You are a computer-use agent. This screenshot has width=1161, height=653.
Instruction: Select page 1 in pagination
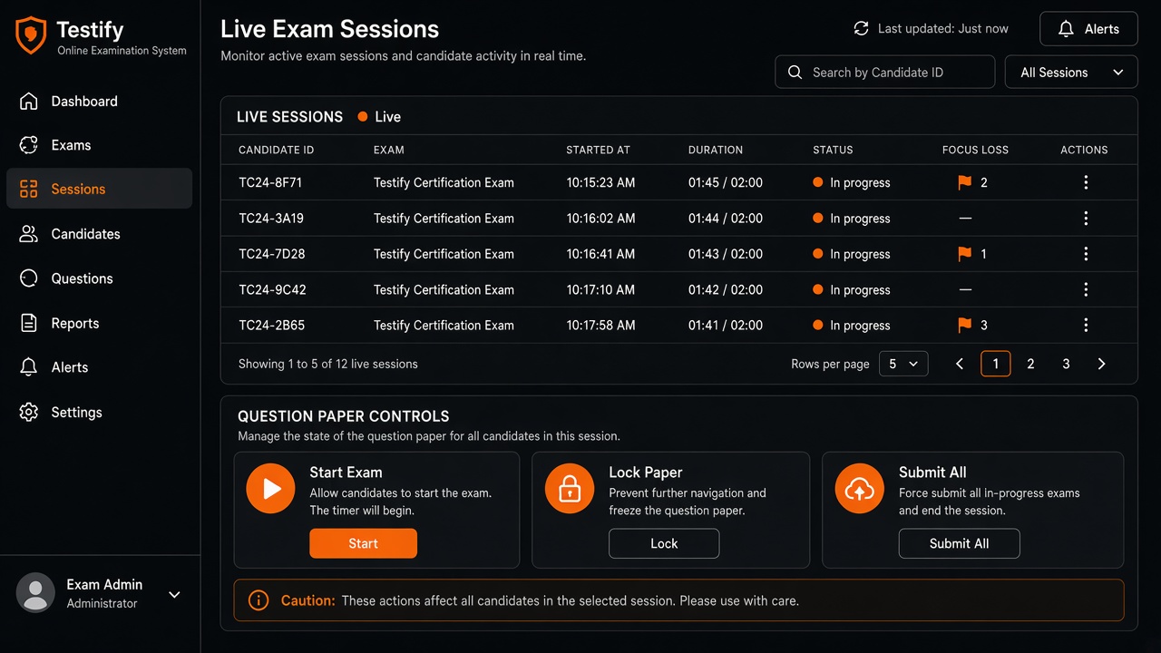pyautogui.click(x=996, y=364)
